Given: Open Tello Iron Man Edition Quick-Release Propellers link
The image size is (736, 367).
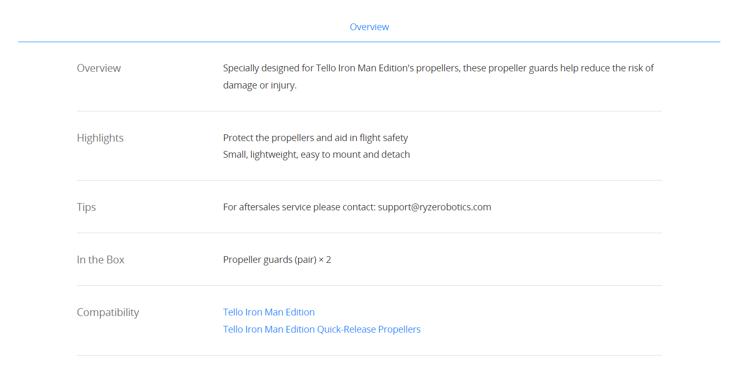Looking at the screenshot, I should (322, 330).
